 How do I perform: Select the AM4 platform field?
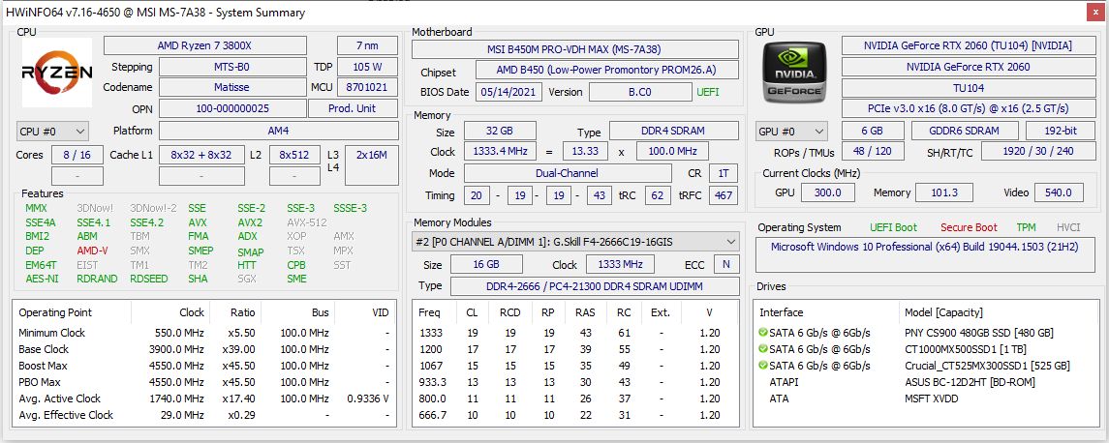point(278,131)
